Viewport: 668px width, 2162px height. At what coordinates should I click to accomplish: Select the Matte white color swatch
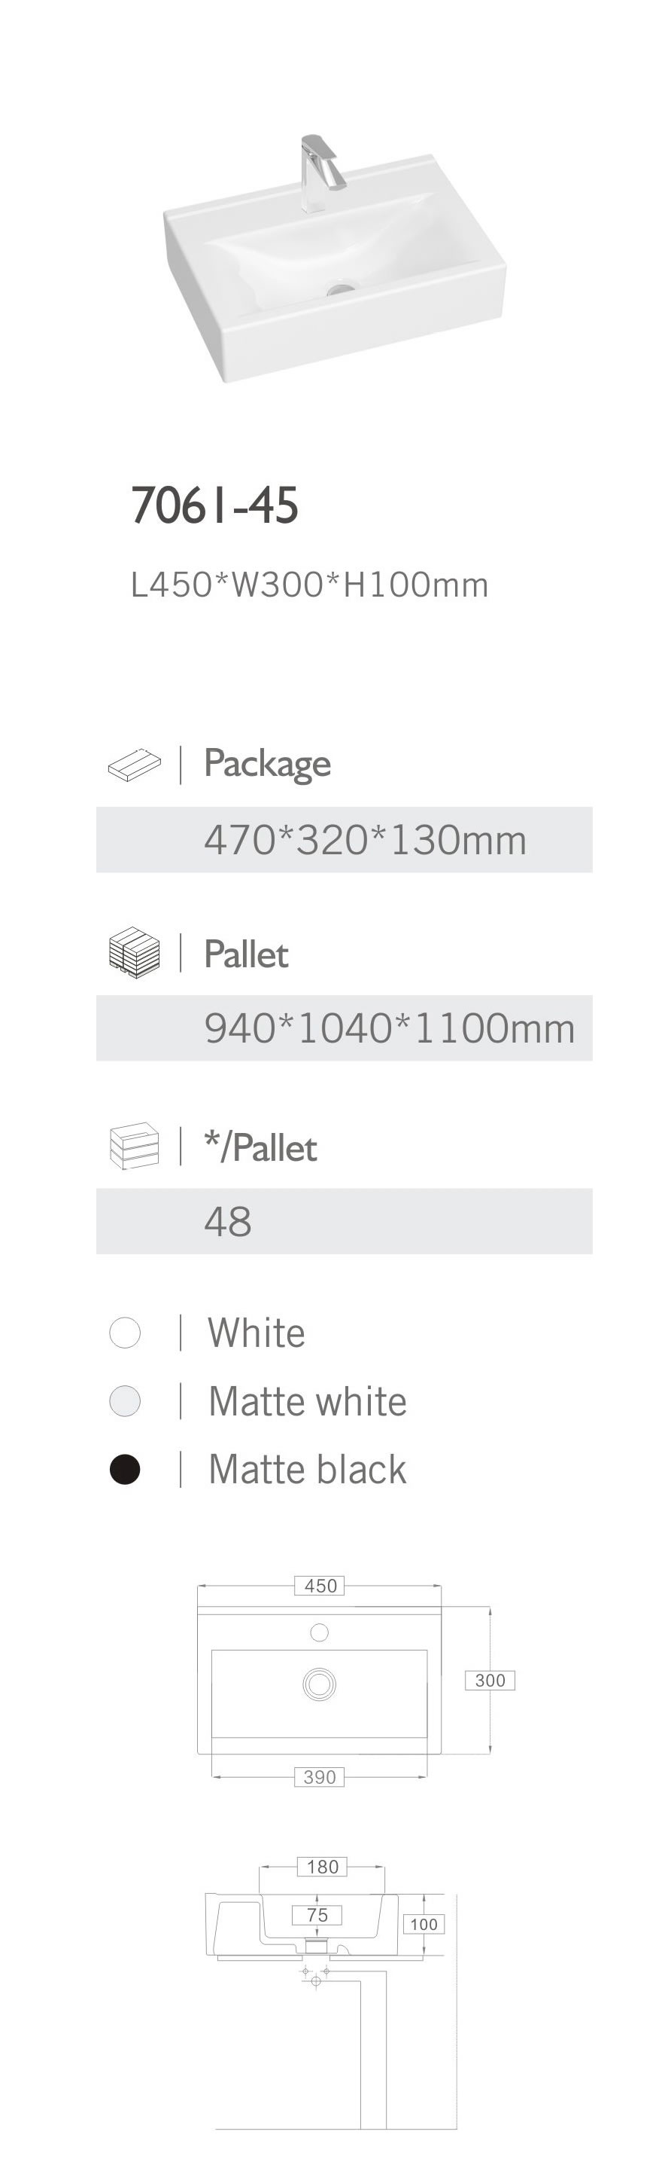pos(125,1400)
